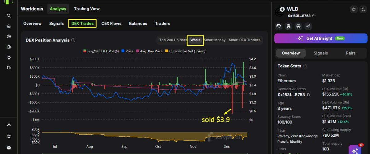370x154 pixels.
Task: Open the lightbulb insights icon in sidebar
Action: pyautogui.click(x=9, y=57)
